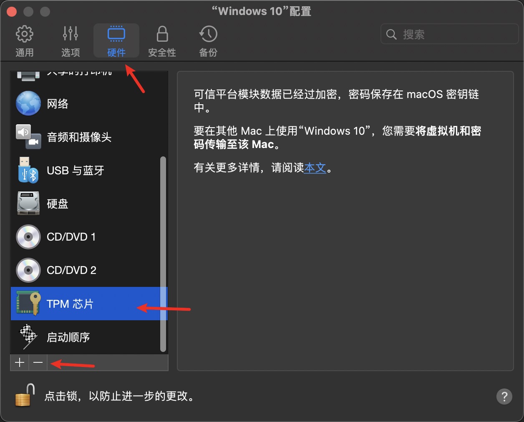Image resolution: width=524 pixels, height=422 pixels.
Task: Choose the 硬盘 label in list
Action: click(58, 204)
